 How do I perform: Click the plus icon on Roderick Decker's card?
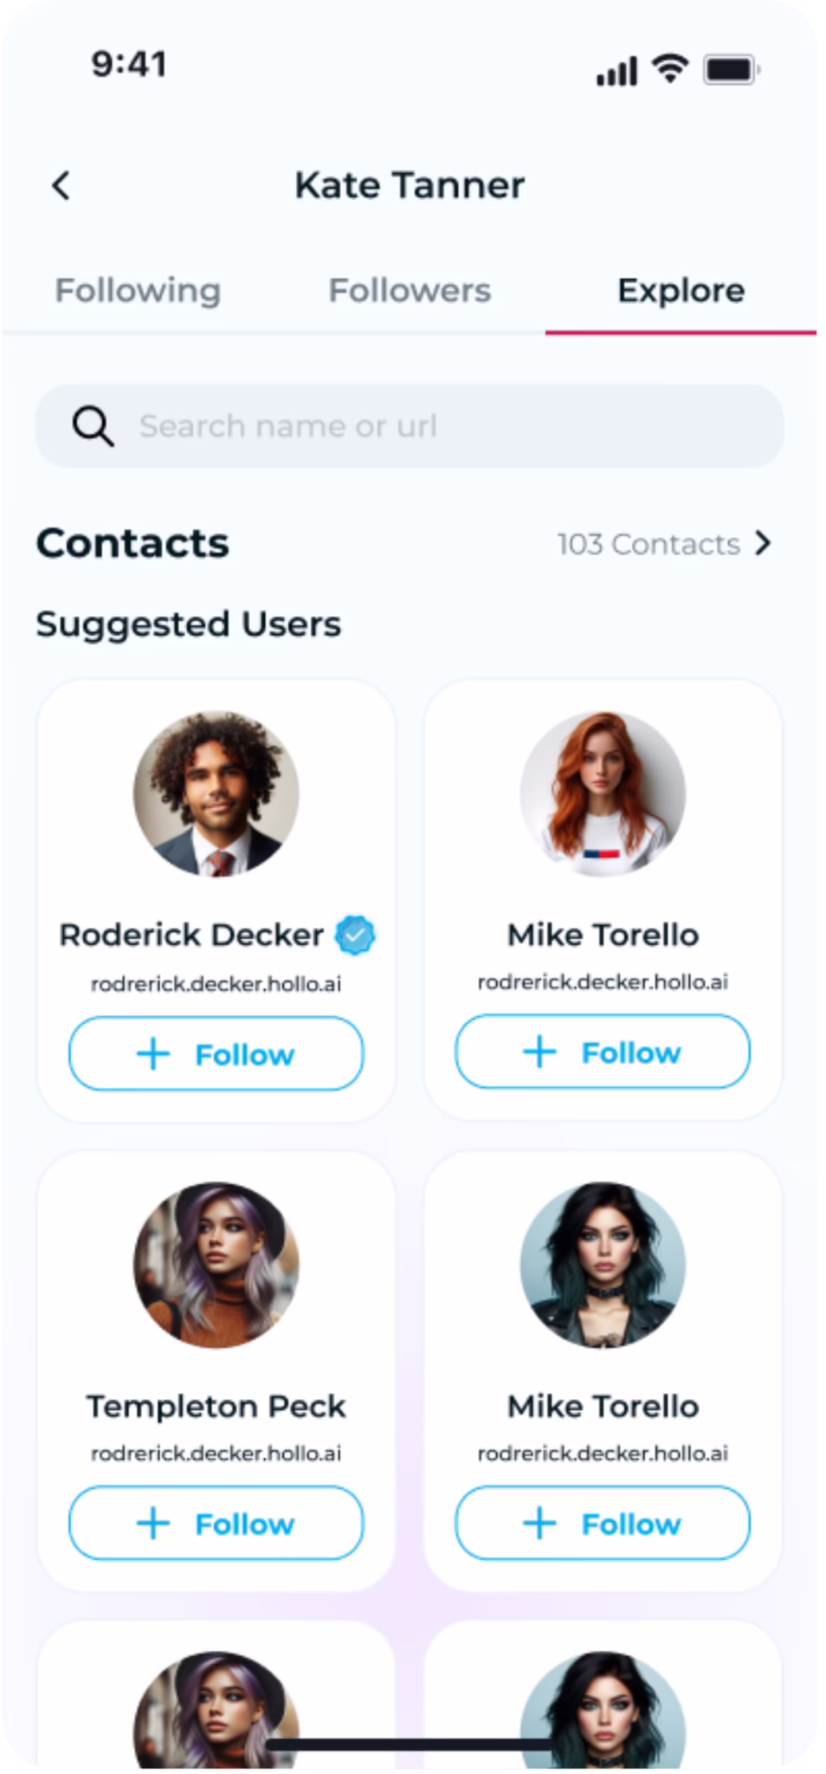pos(153,1054)
